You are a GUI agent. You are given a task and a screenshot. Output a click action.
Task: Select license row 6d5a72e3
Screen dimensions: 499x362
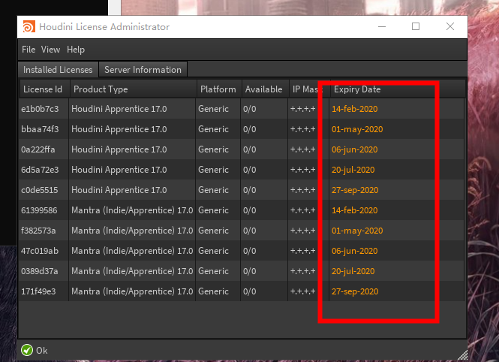(x=242, y=170)
